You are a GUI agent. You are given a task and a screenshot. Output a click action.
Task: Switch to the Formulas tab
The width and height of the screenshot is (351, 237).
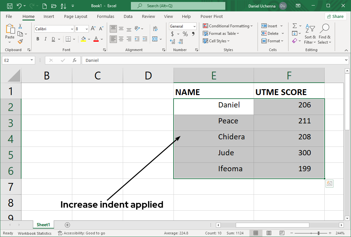(x=105, y=16)
